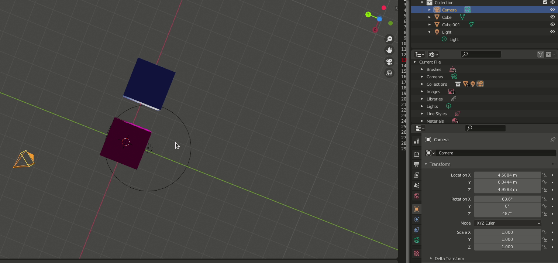Expand the Camera item in outliner

tap(430, 10)
